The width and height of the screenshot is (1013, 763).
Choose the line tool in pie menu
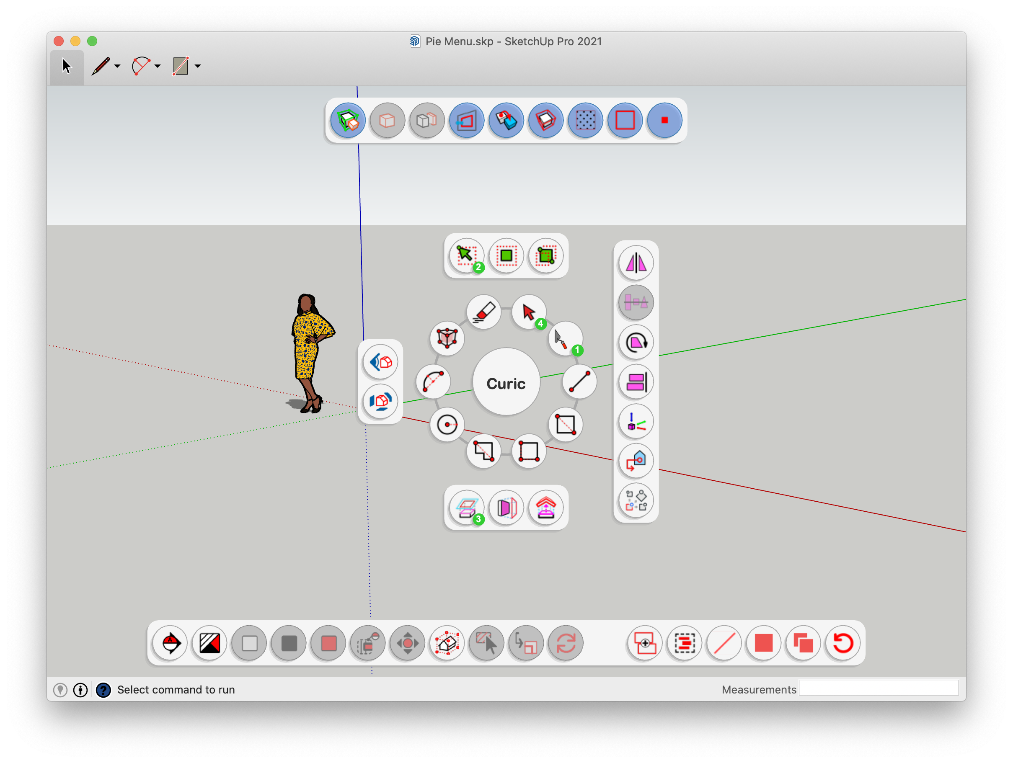pos(579,382)
